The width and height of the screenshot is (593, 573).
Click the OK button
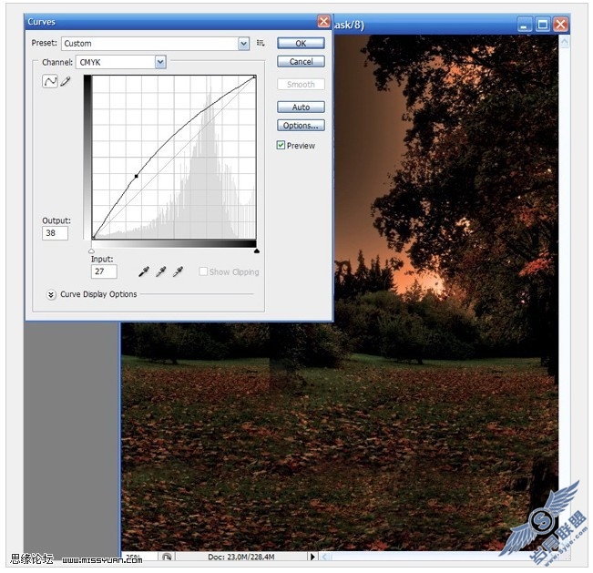pos(301,43)
